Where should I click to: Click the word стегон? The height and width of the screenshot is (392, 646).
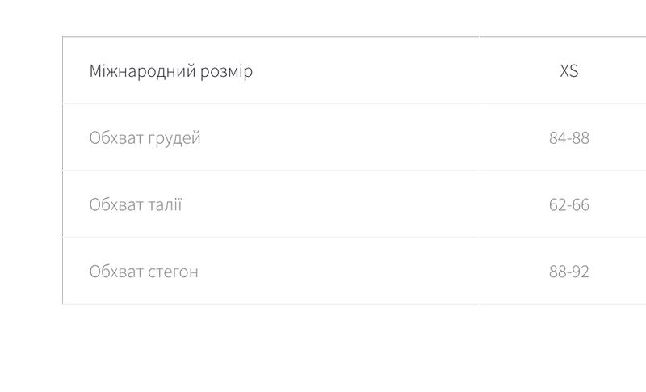pos(173,272)
